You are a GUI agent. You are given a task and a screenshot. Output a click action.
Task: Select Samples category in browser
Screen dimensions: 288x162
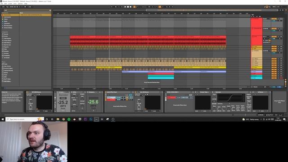pos(6,51)
